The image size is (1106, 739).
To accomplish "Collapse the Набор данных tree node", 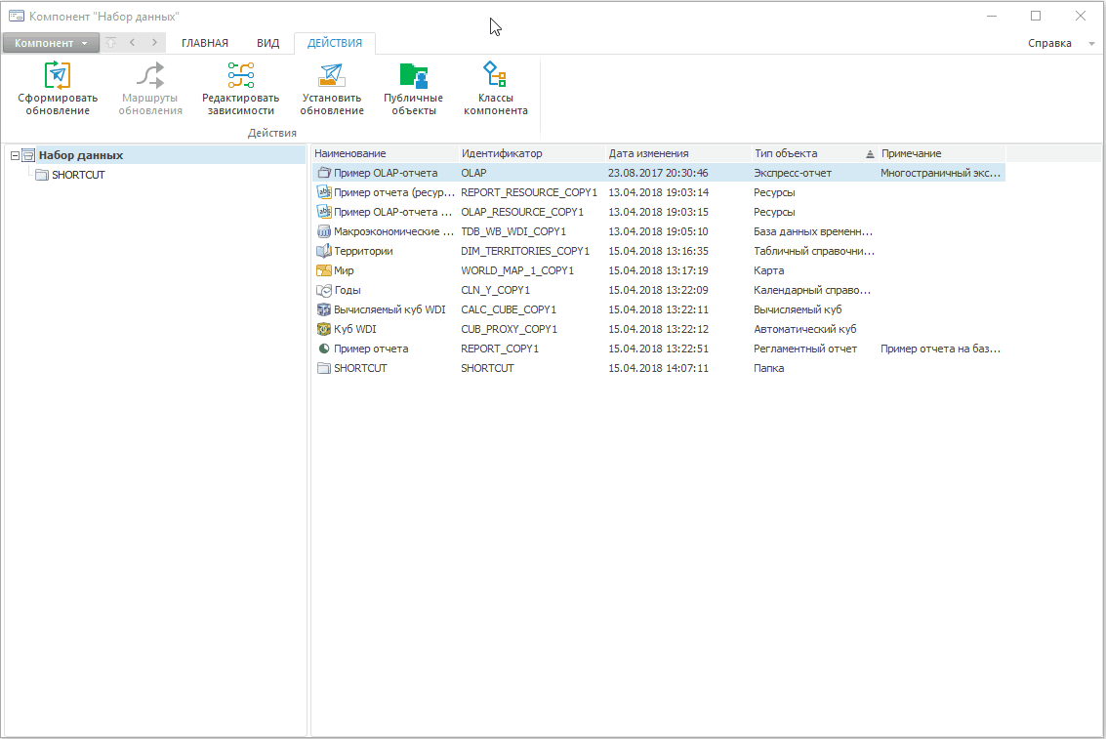I will click(15, 155).
